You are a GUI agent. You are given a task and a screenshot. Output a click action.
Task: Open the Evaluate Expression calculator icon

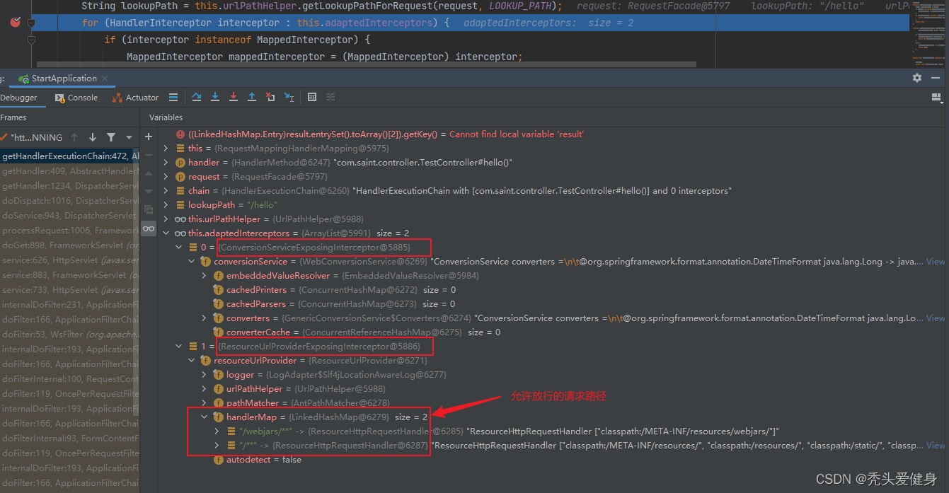[312, 98]
